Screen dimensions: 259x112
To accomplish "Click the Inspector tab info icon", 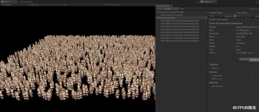I will pos(202,2).
